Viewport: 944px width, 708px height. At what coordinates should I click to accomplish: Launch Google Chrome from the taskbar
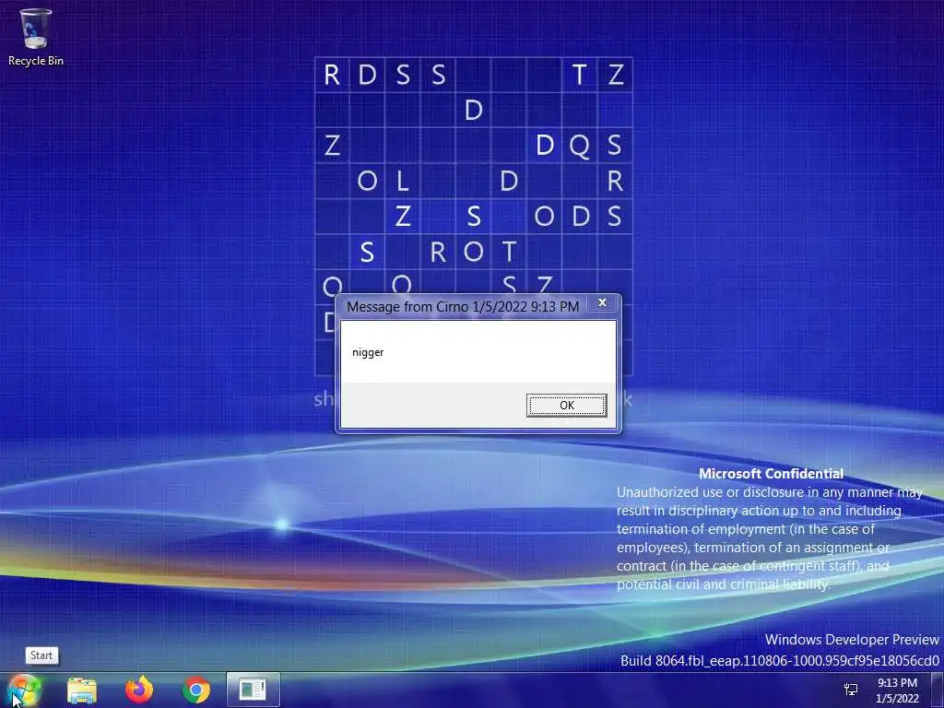pos(195,690)
